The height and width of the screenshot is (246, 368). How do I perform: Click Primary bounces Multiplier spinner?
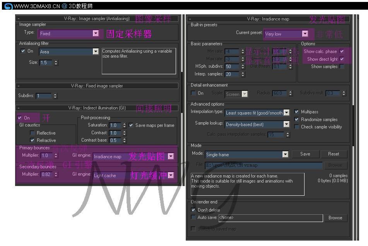coord(56,155)
